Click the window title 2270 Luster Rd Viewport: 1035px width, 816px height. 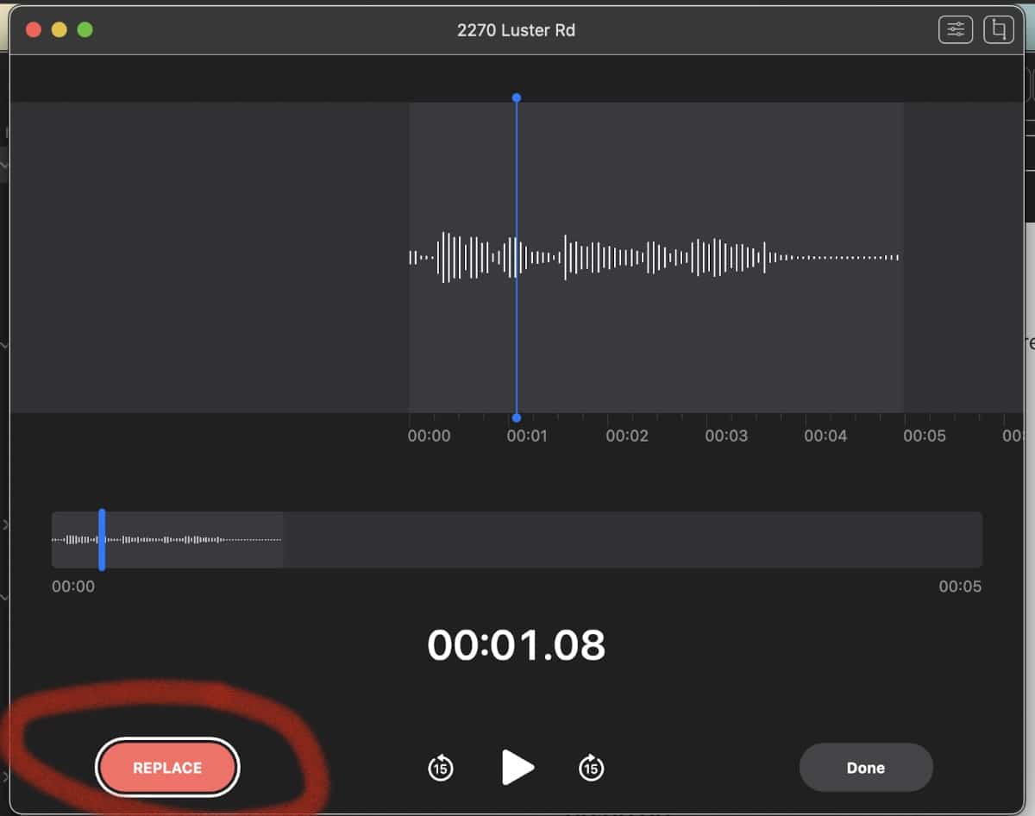point(516,30)
